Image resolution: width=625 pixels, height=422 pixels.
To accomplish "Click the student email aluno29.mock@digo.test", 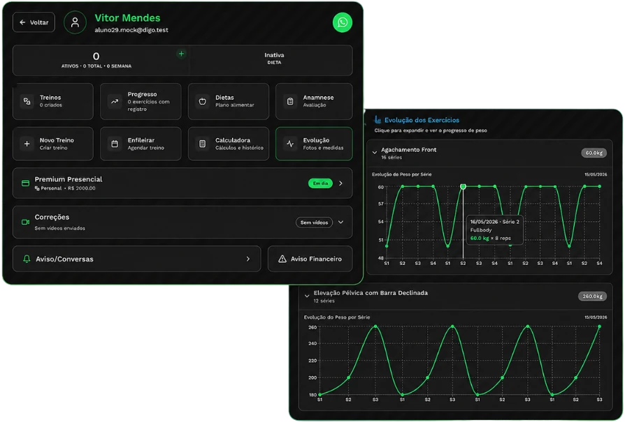I will [x=131, y=30].
